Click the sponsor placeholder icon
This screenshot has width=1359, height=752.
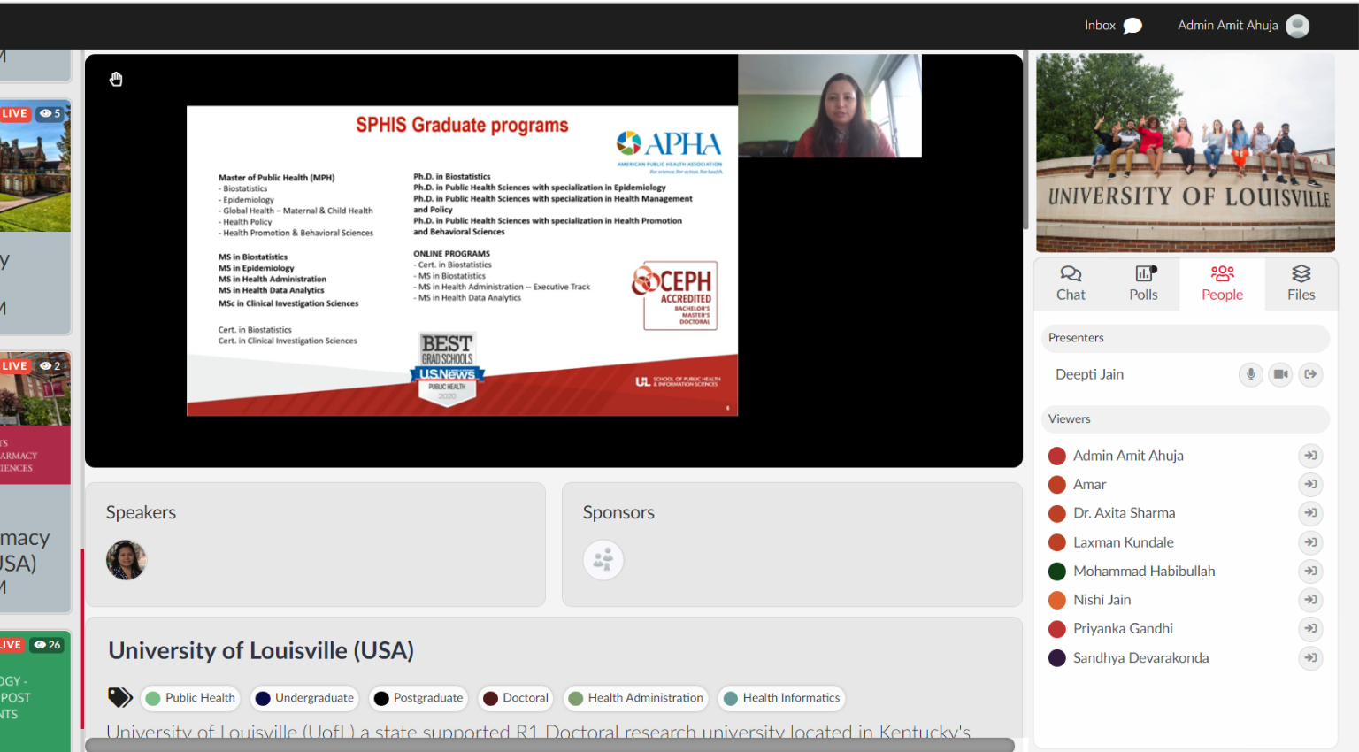(603, 560)
